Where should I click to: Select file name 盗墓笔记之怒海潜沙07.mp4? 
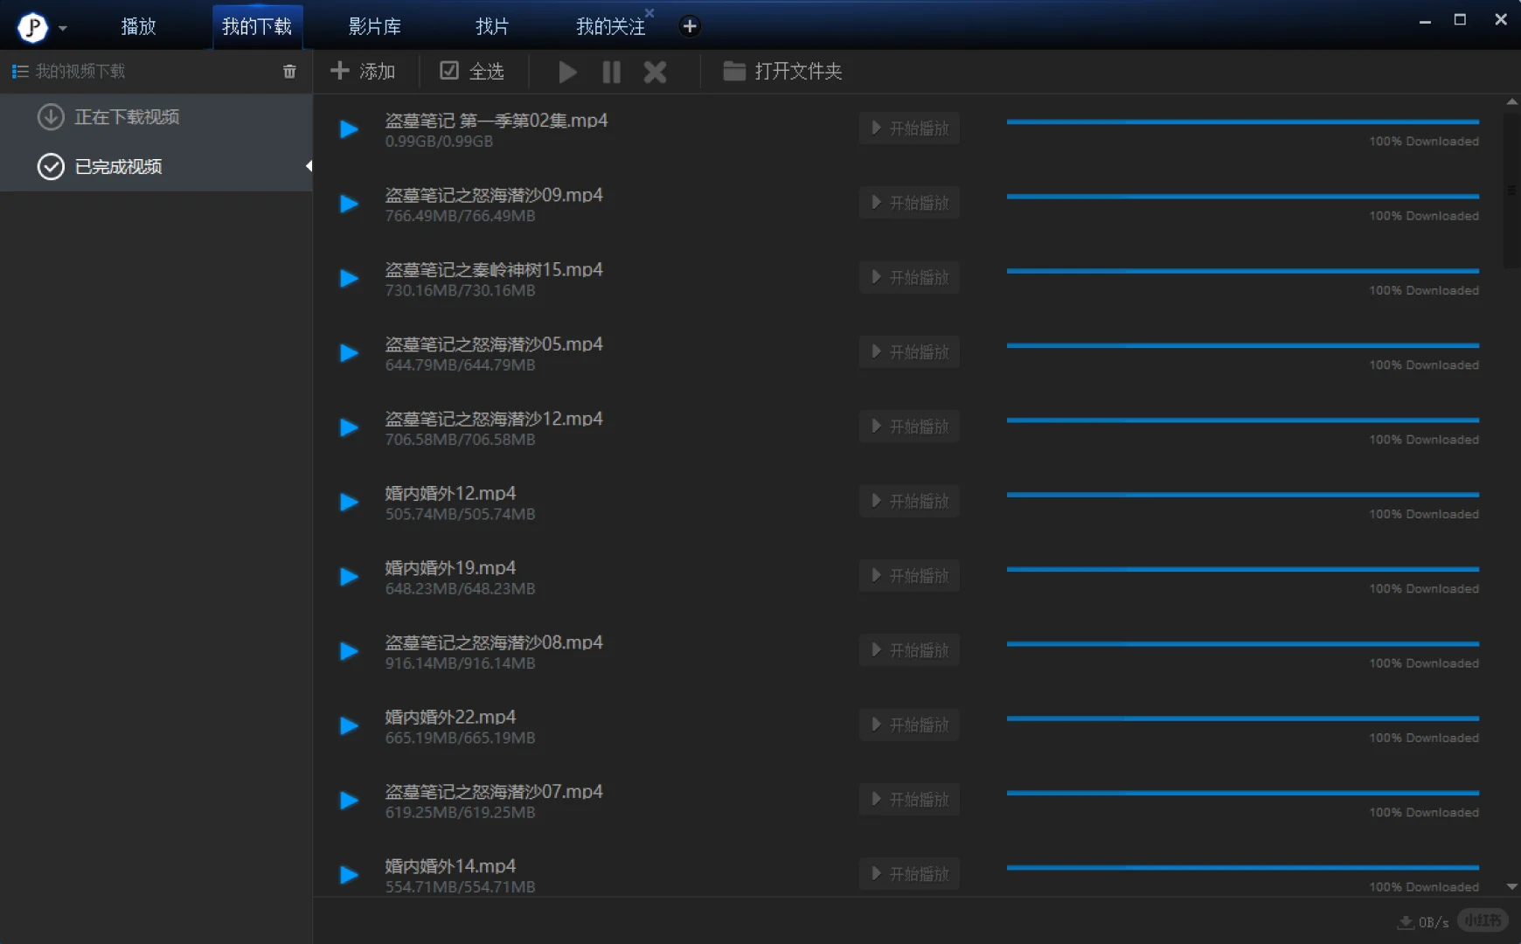click(x=494, y=792)
